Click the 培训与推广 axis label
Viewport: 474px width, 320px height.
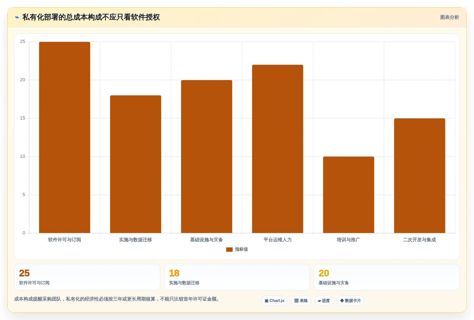coord(348,240)
